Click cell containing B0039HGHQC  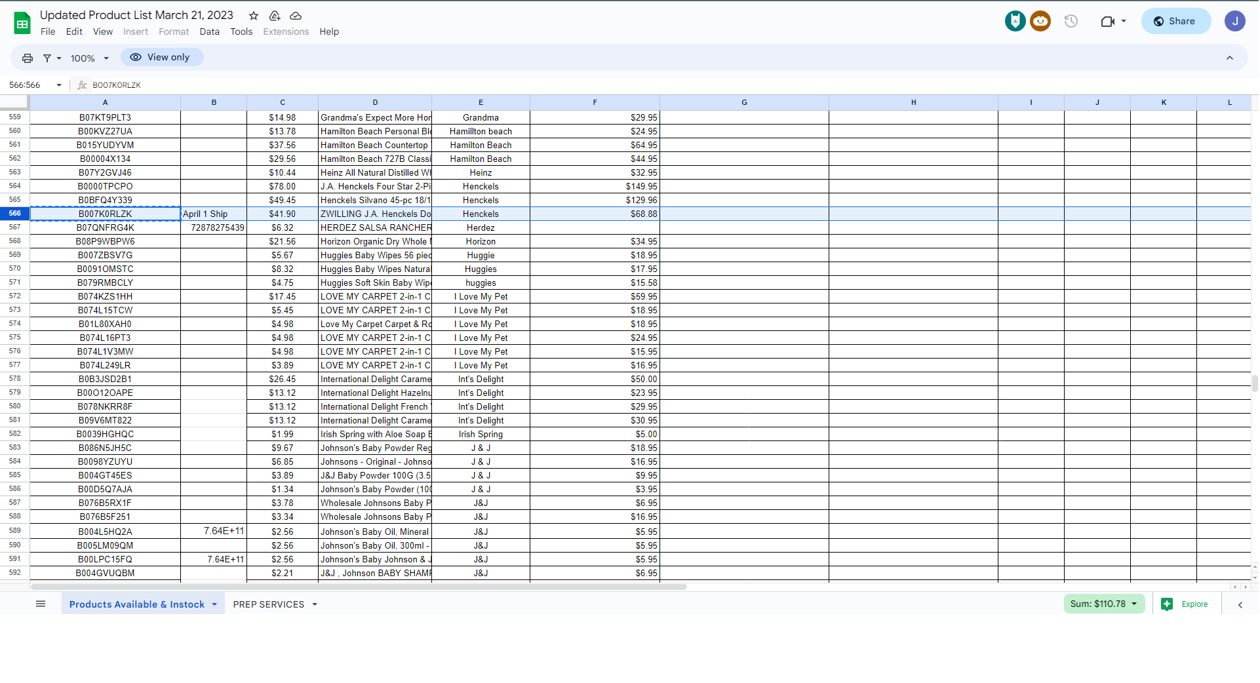[105, 434]
